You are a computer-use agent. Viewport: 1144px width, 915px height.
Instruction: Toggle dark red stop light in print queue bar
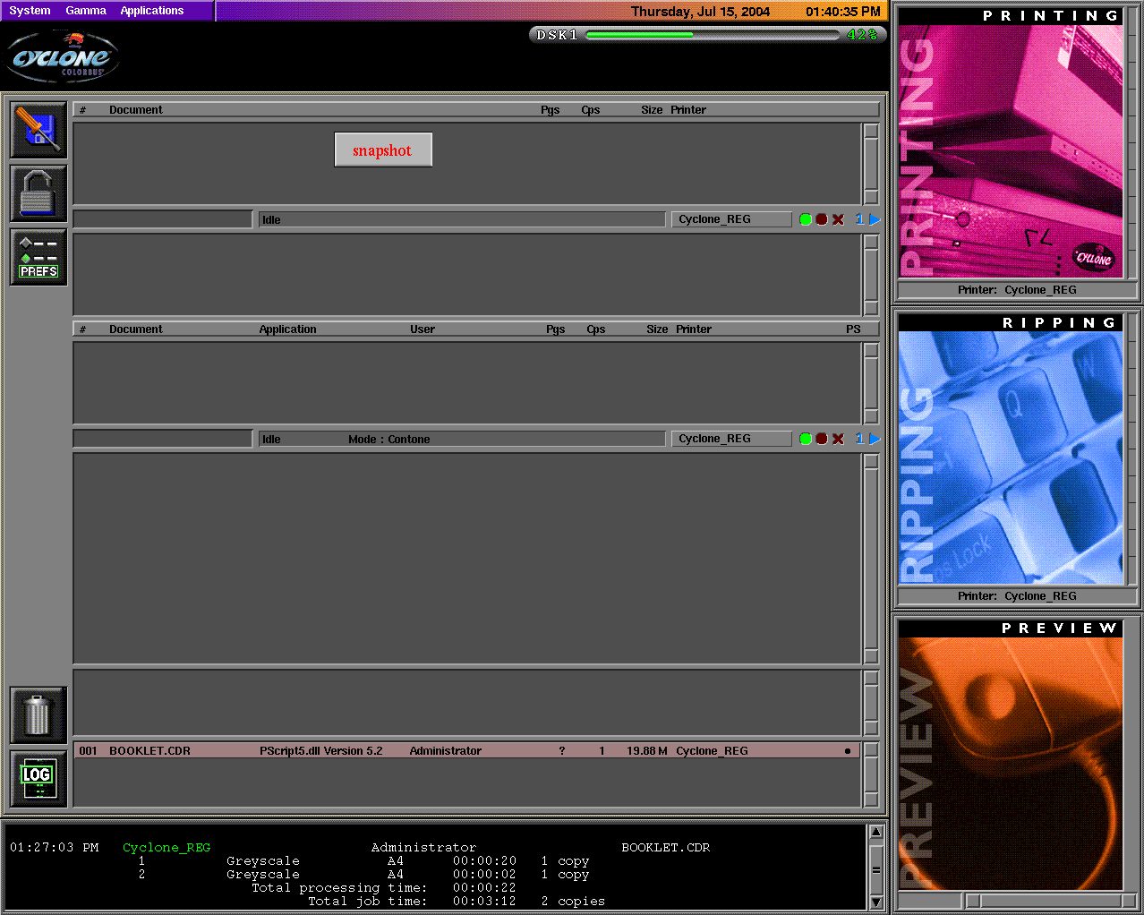point(822,219)
